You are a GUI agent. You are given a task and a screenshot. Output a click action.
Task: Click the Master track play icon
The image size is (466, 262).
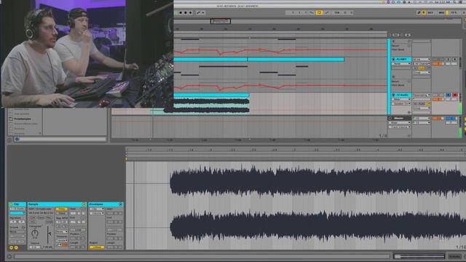(x=390, y=119)
